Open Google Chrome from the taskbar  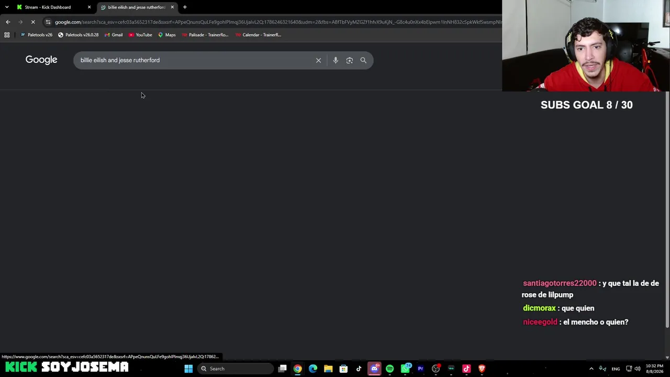click(x=297, y=369)
